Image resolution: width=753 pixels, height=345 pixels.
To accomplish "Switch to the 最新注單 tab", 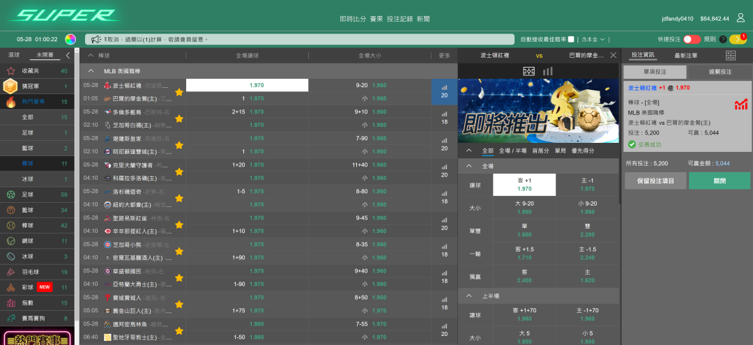I will point(686,56).
